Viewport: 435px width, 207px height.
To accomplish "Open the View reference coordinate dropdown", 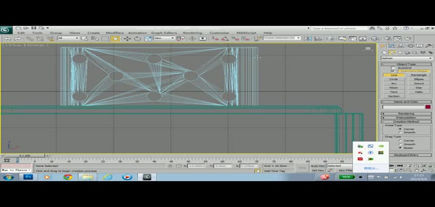I will point(164,38).
